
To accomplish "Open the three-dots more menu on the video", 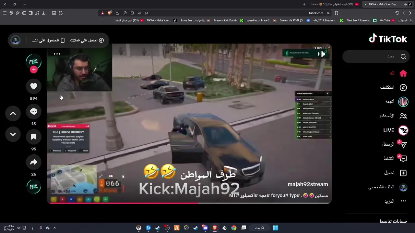I will [x=57, y=54].
